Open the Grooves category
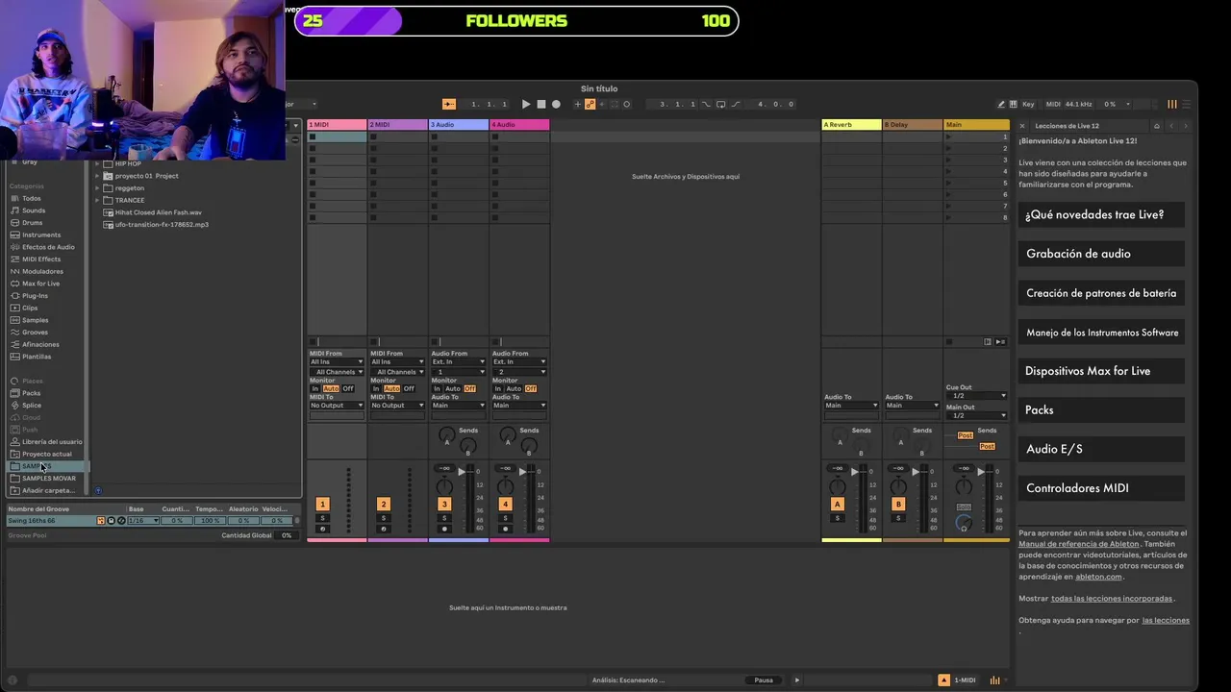This screenshot has width=1231, height=692. pyautogui.click(x=35, y=332)
